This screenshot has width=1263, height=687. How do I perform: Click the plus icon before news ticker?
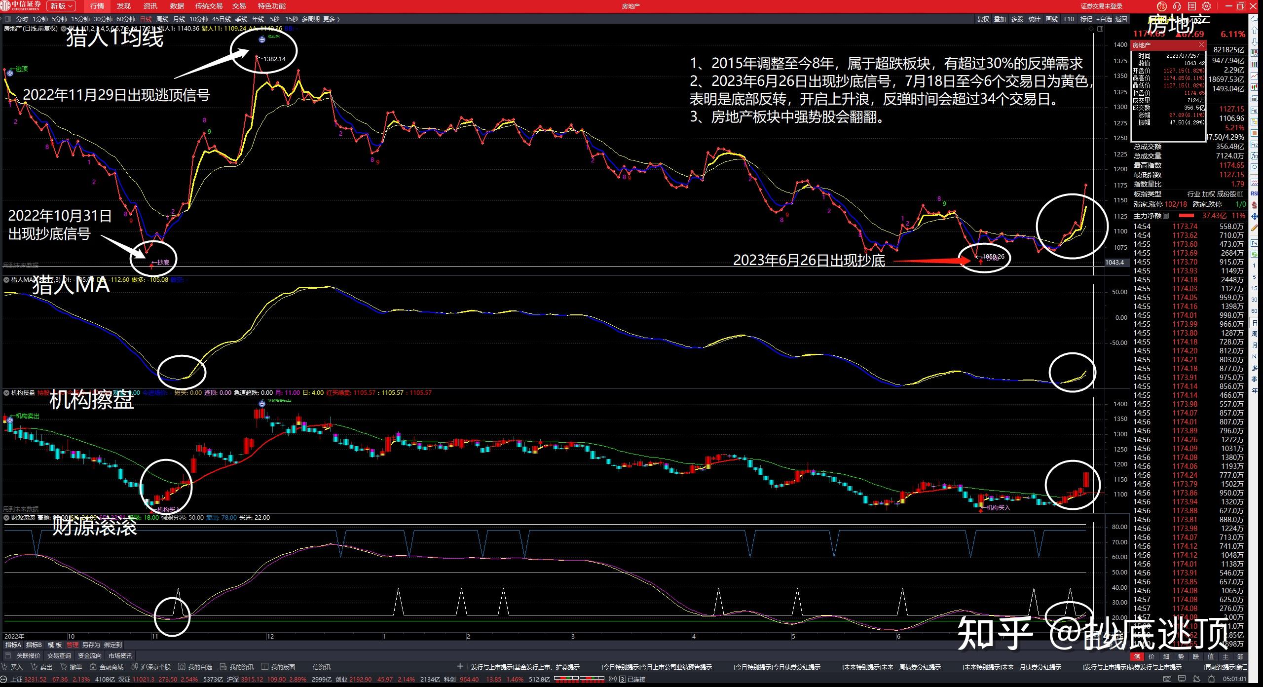pos(460,666)
